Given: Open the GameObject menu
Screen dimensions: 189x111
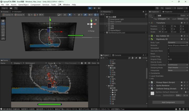Looking at the screenshot, I should coord(23,4).
